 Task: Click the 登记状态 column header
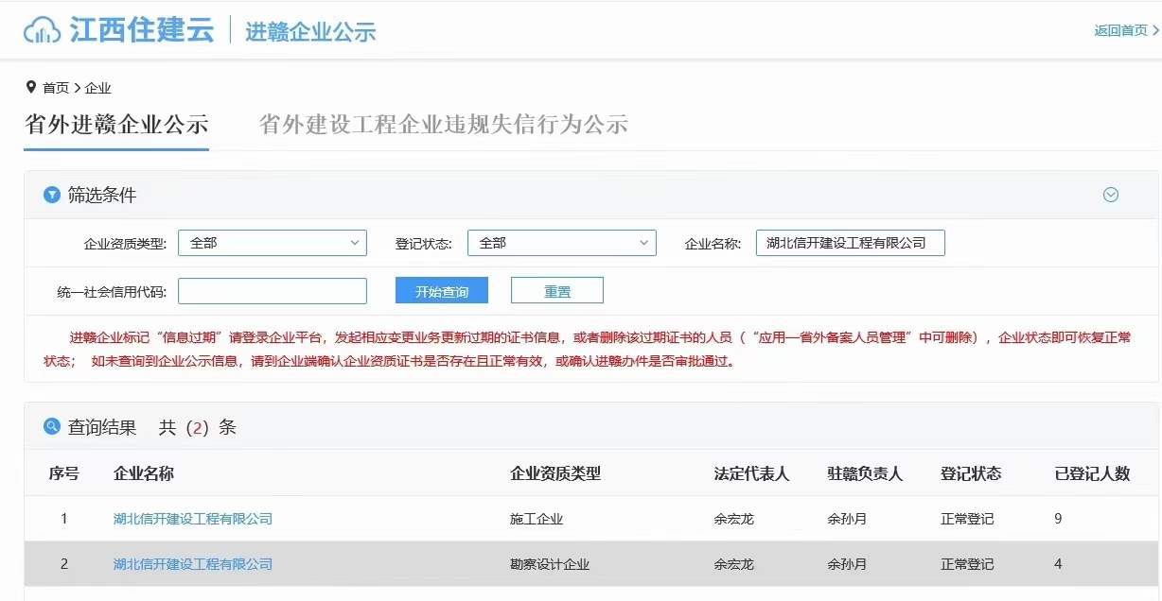point(972,473)
